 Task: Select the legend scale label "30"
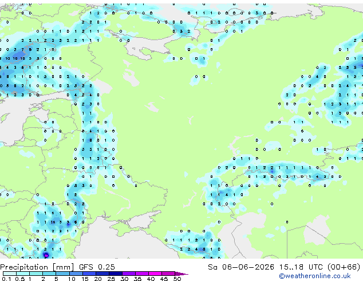pyautogui.click(x=124, y=279)
